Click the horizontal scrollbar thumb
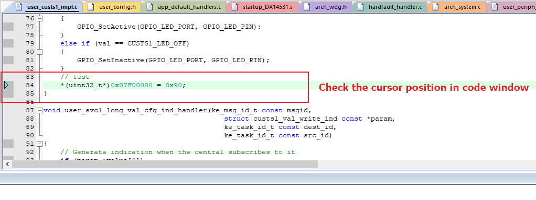The image size is (536, 200). [x=165, y=164]
